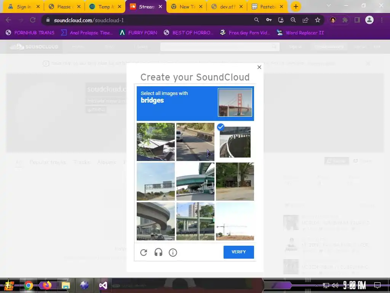Close the Create your SoundCloud dialog

click(259, 67)
